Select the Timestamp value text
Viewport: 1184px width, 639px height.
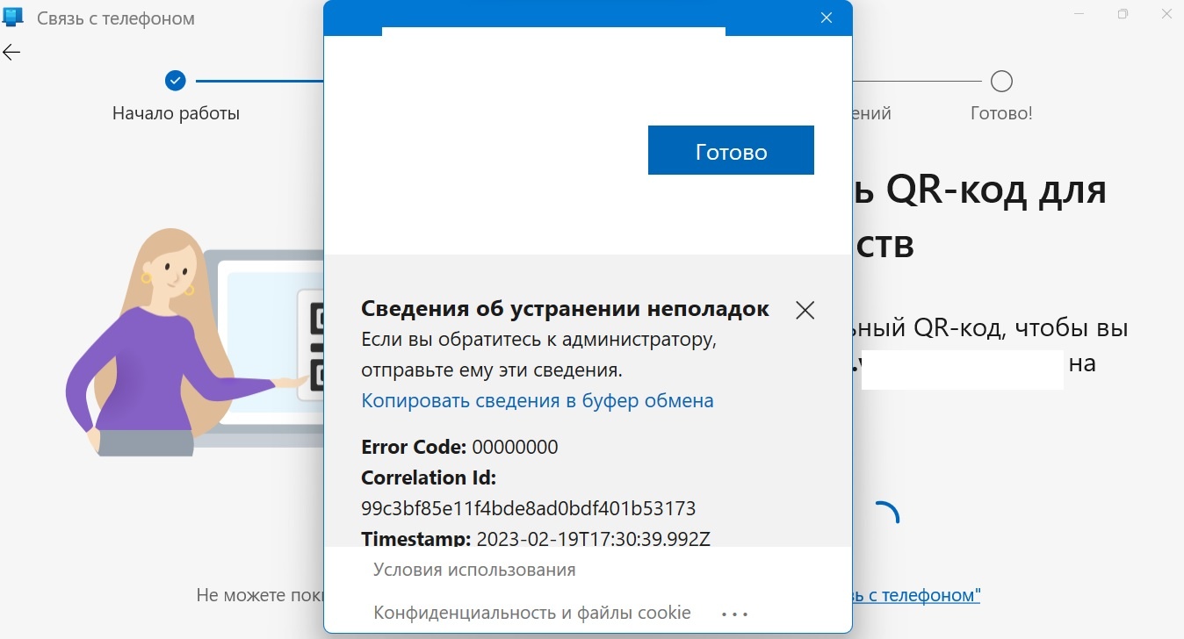[593, 539]
